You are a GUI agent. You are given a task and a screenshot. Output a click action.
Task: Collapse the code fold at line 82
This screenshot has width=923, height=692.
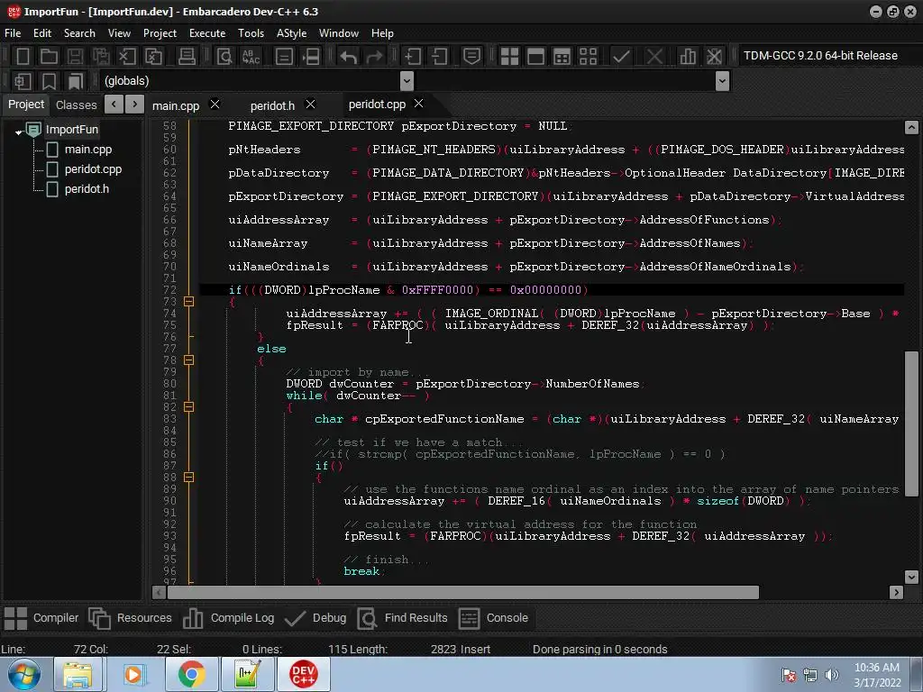[x=188, y=406]
